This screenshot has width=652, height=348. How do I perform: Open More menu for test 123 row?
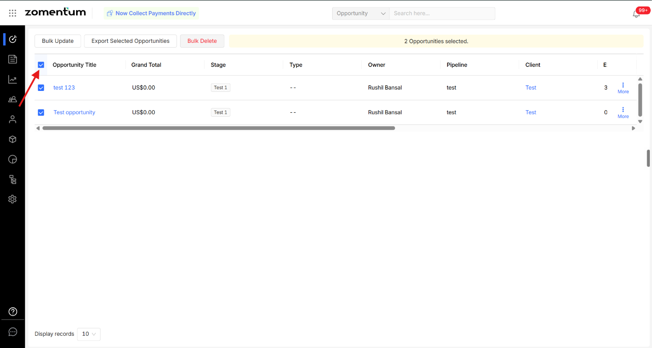point(623,88)
